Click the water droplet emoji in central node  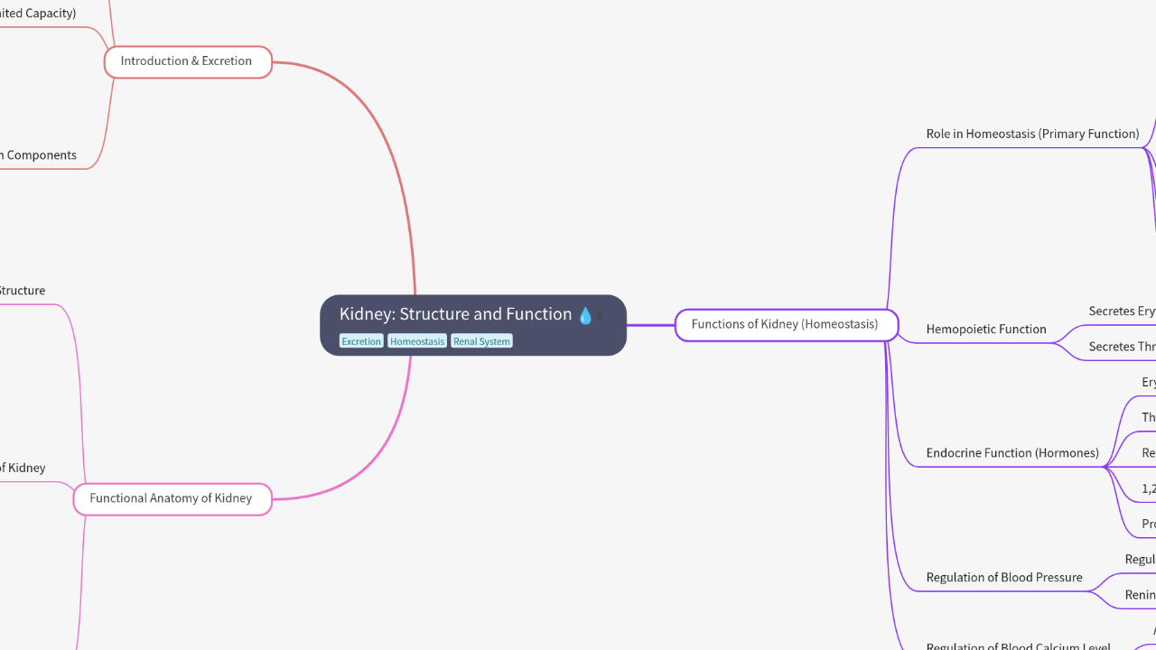584,315
